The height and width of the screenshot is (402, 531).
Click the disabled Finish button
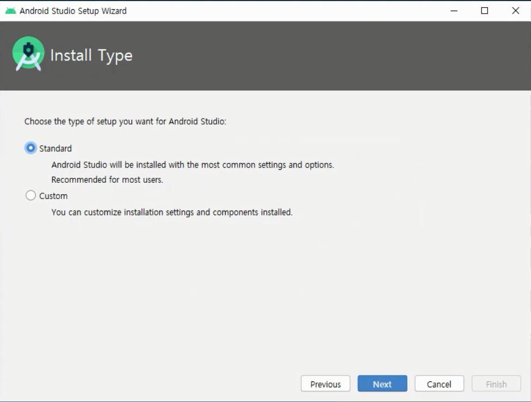496,384
